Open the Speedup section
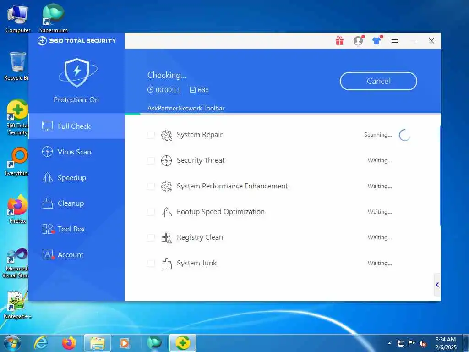This screenshot has height=352, width=469. [76, 178]
